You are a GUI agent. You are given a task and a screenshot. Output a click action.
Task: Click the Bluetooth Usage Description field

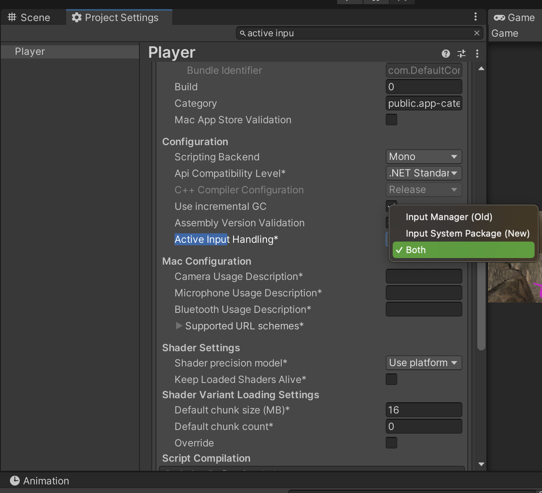(x=424, y=309)
